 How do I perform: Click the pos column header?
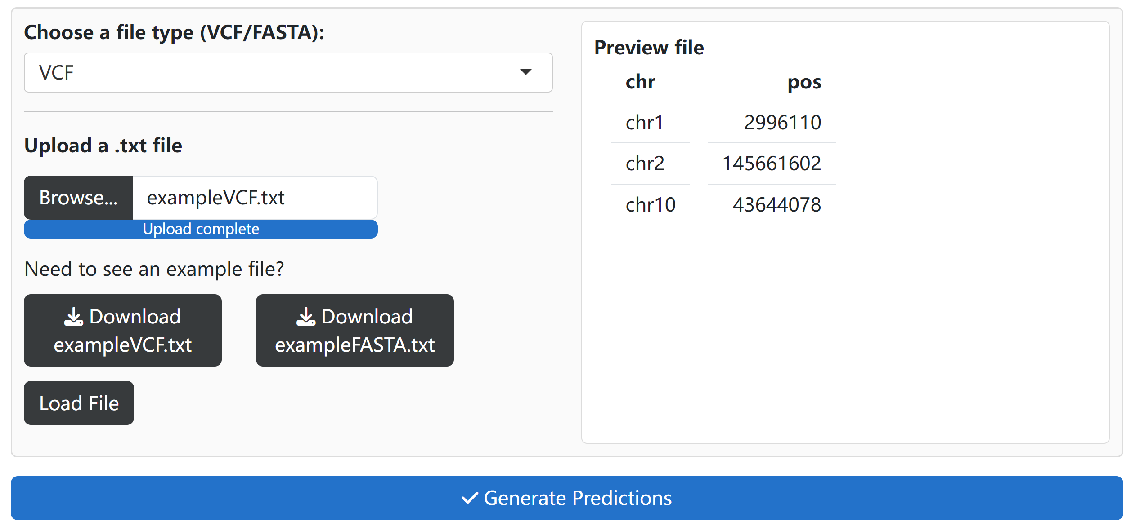[804, 82]
